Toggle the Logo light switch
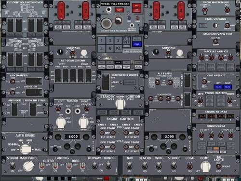This screenshot has width=241, height=181. (189, 166)
